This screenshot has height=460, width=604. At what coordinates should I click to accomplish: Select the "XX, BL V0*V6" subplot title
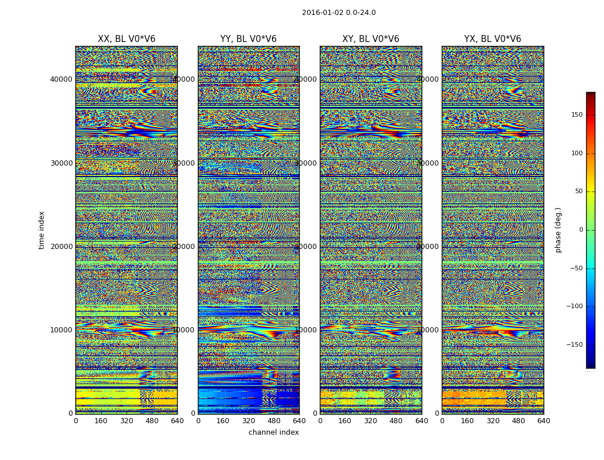tap(127, 39)
